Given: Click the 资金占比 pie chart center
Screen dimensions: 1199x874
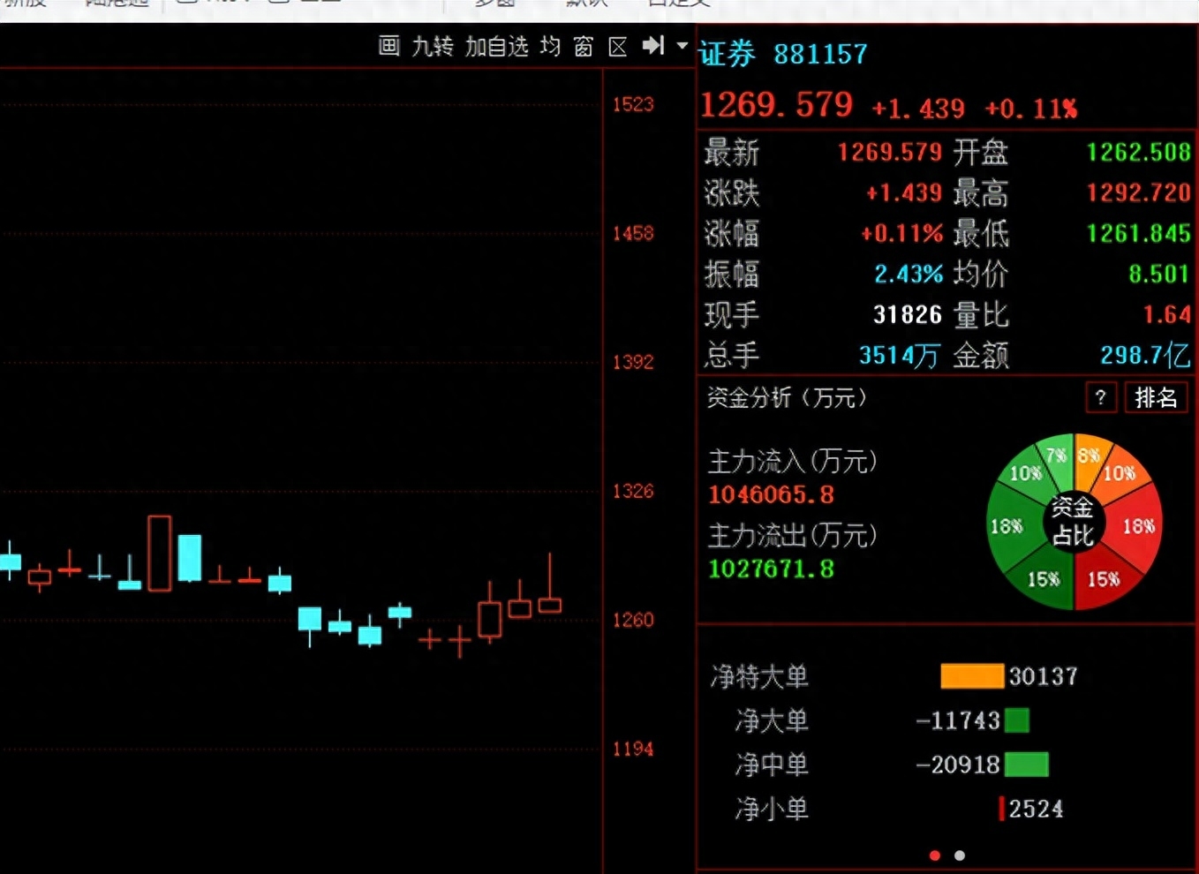Looking at the screenshot, I should (x=1074, y=522).
